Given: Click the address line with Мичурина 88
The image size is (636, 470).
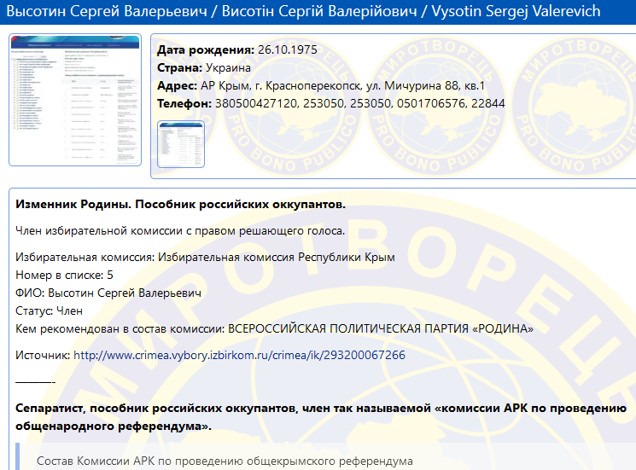Looking at the screenshot, I should pyautogui.click(x=321, y=86).
